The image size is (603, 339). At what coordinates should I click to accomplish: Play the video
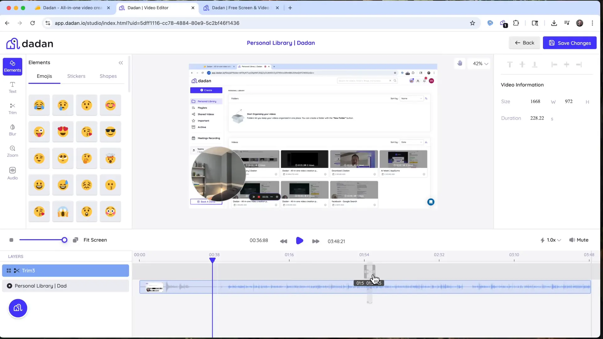tap(300, 241)
